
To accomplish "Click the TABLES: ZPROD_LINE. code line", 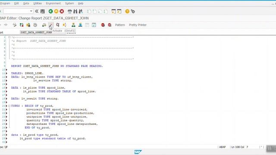I will pyautogui.click(x=27, y=73).
